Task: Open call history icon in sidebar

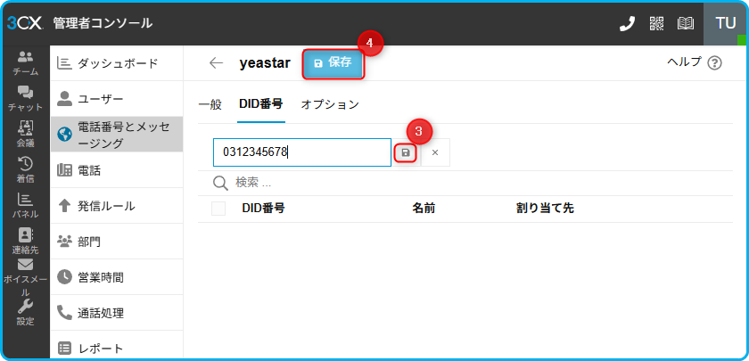Action: click(25, 169)
